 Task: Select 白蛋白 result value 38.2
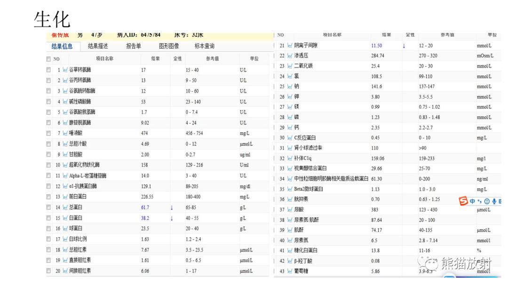145,218
